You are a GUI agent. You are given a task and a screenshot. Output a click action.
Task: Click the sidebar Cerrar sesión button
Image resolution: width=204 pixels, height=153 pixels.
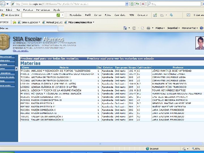click(7, 86)
